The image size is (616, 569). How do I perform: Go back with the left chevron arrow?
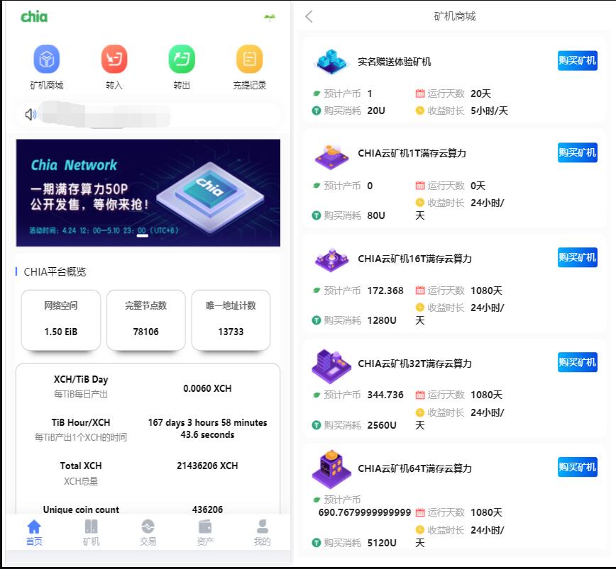coord(309,16)
